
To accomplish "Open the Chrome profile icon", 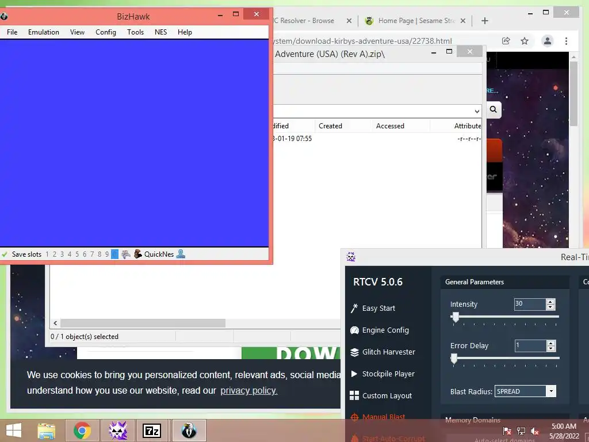I will pos(548,41).
